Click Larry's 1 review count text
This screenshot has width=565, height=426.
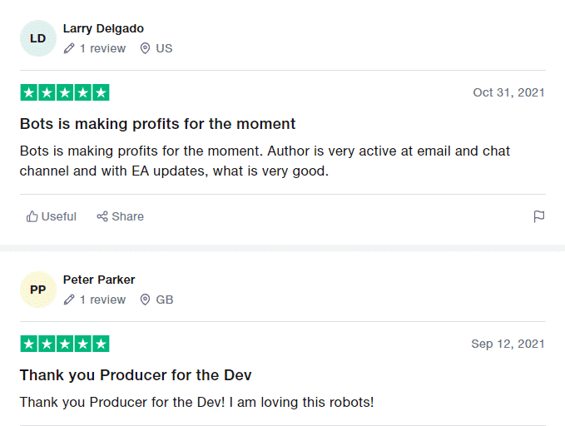coord(102,48)
